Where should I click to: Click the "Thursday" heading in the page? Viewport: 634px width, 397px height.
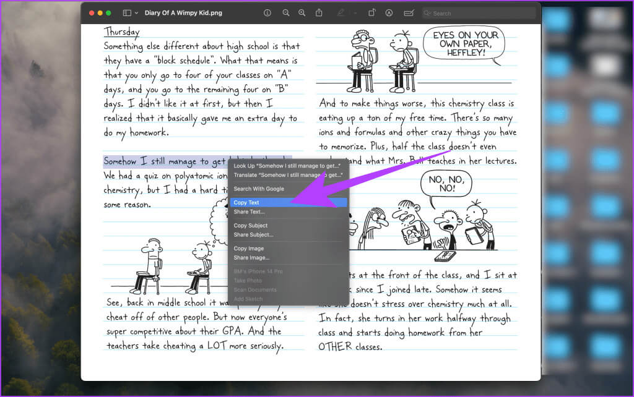[x=122, y=32]
